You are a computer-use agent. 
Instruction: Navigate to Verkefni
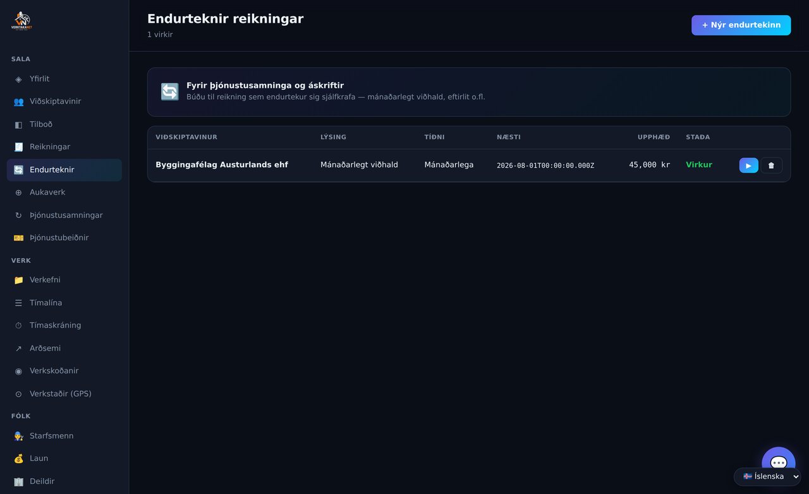pos(64,280)
